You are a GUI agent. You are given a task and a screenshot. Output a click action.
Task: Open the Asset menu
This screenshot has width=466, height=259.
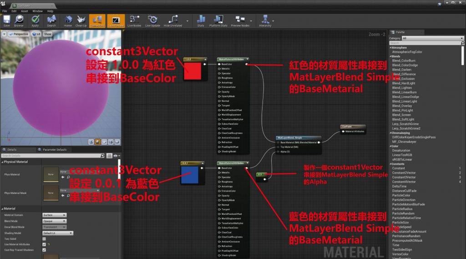(24, 11)
